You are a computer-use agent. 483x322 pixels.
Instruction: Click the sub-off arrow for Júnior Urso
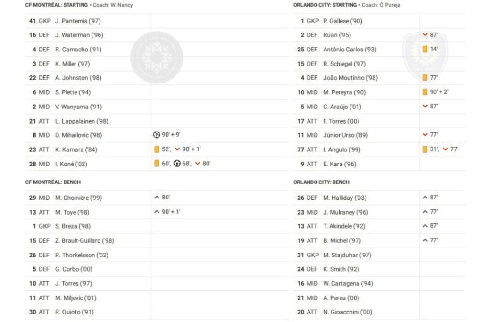tap(425, 135)
